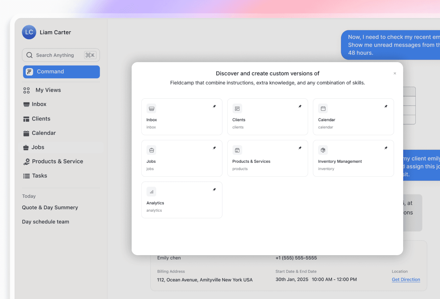Screen dimensions: 440x299
Task: Open Quote & Day Summery
Action: click(50, 207)
